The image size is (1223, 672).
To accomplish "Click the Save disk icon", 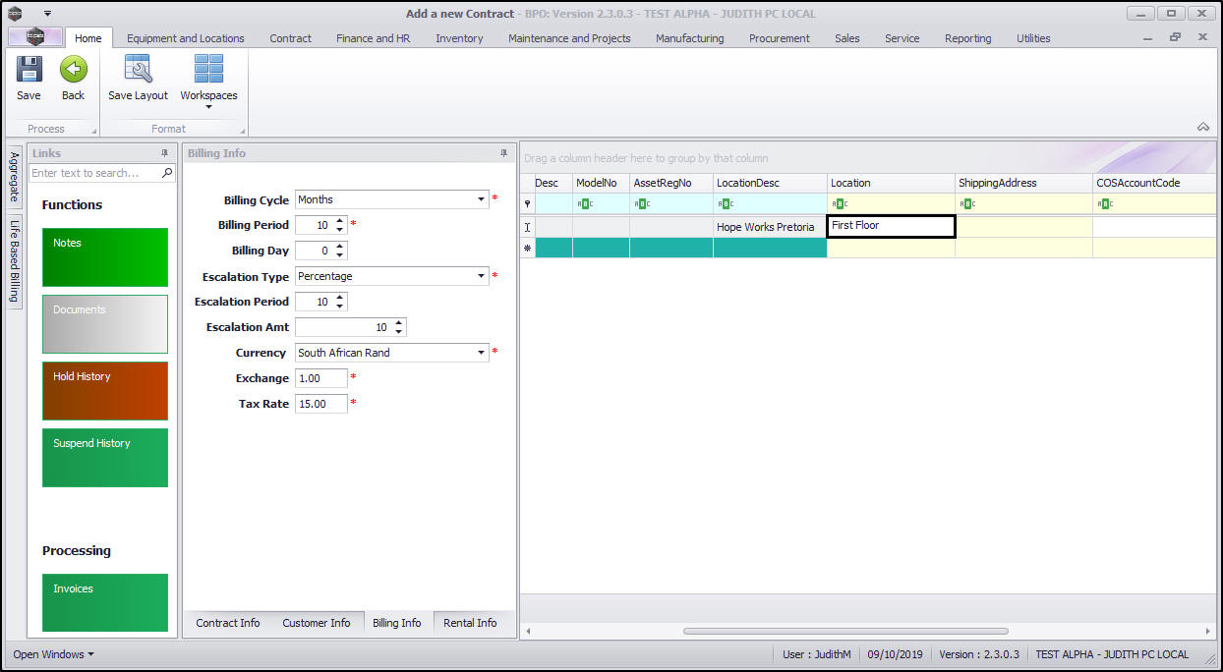I will tap(29, 70).
